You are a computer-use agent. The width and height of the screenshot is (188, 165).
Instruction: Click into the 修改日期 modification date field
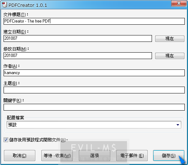tap(78, 55)
